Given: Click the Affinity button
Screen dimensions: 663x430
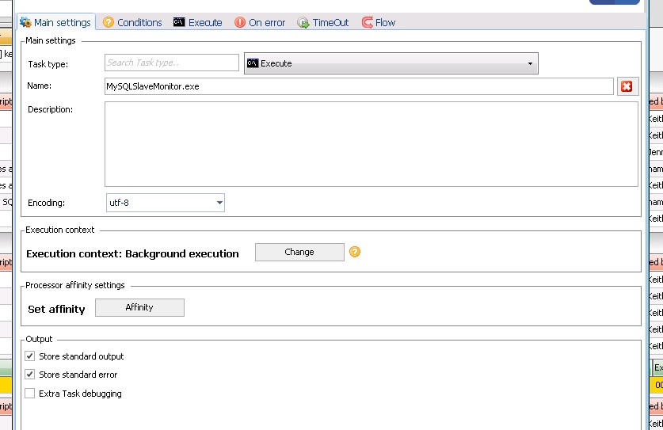Looking at the screenshot, I should pyautogui.click(x=139, y=307).
